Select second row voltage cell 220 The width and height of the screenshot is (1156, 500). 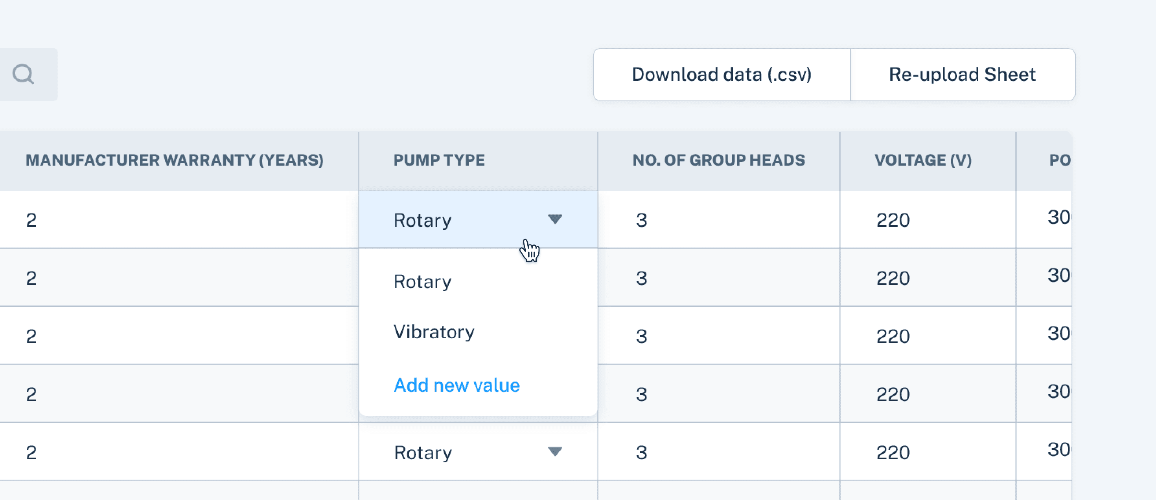pos(893,278)
